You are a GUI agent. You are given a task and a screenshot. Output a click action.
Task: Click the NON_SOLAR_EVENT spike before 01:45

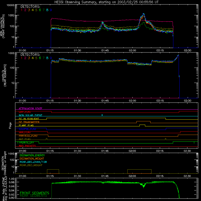(x=102, y=115)
